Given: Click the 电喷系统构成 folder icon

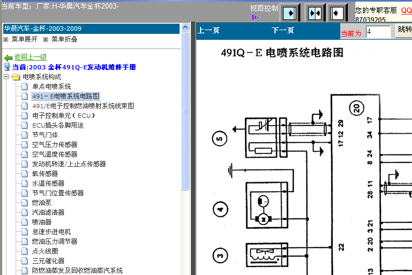Looking at the screenshot, I should (16, 77).
